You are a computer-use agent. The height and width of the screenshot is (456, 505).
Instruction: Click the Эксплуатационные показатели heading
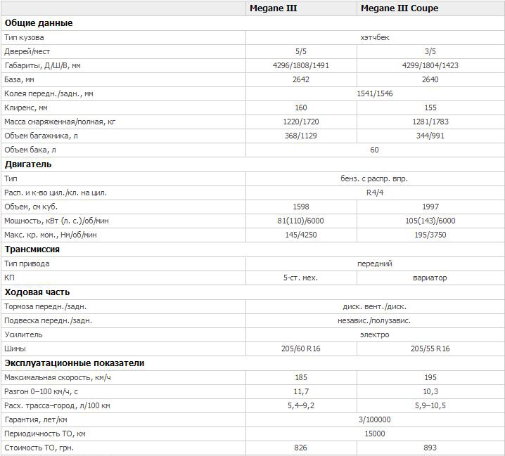coord(75,363)
